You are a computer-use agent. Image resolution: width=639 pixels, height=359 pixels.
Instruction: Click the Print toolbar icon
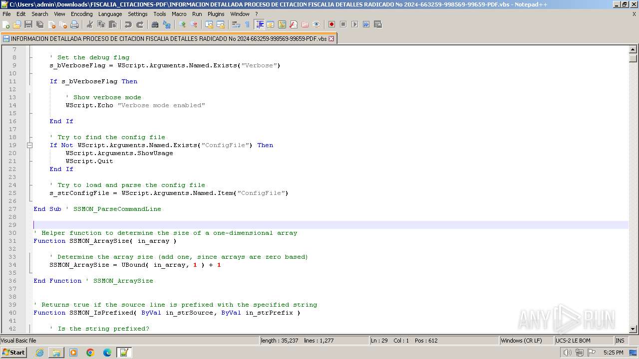tap(74, 24)
